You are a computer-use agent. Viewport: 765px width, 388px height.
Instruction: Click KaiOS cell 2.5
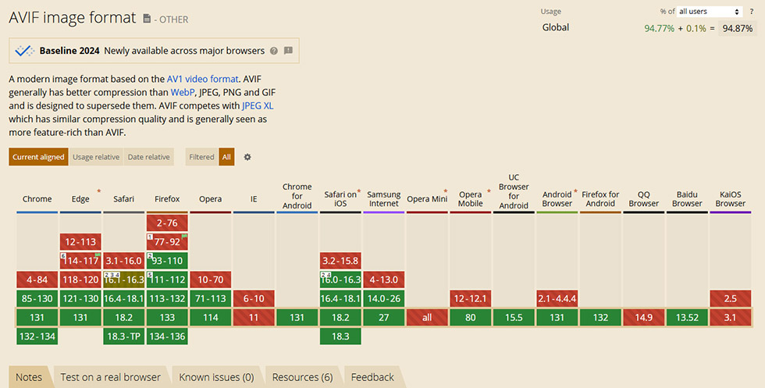pos(731,298)
